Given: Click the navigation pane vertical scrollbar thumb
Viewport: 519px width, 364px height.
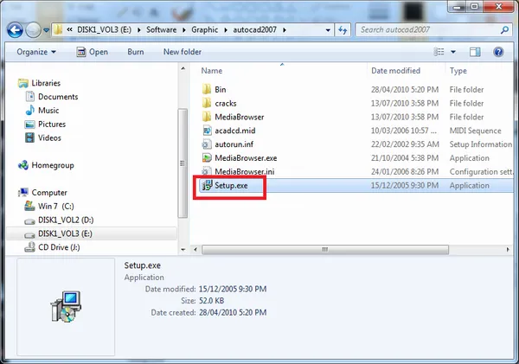Looking at the screenshot, I should [183, 163].
